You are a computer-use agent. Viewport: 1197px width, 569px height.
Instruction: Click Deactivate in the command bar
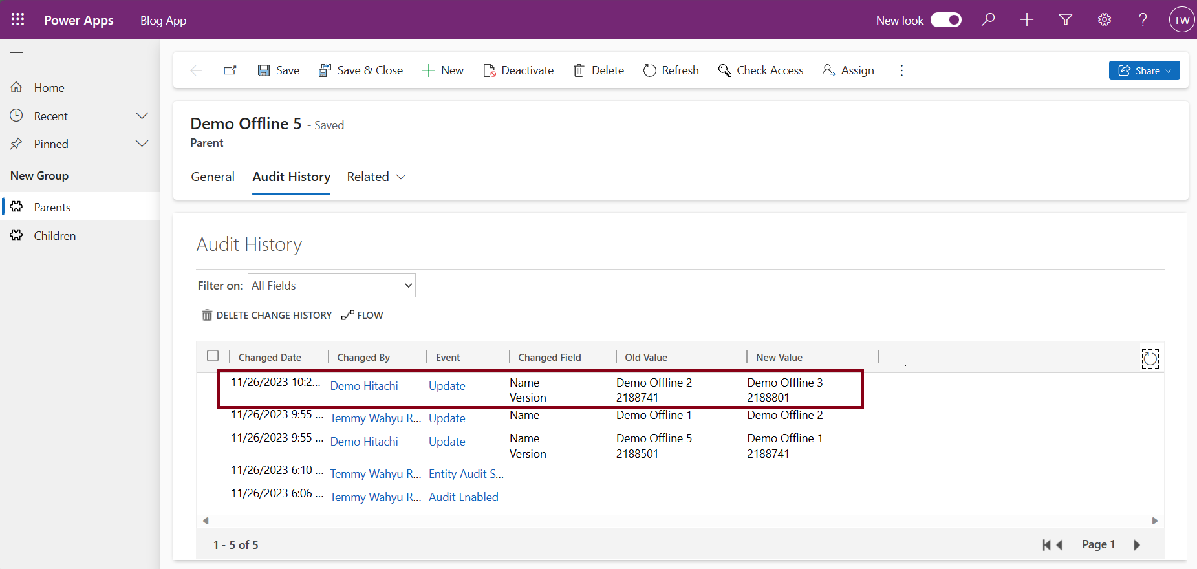(518, 70)
